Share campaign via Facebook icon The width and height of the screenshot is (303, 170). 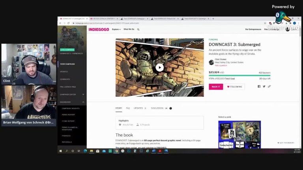(x=259, y=87)
